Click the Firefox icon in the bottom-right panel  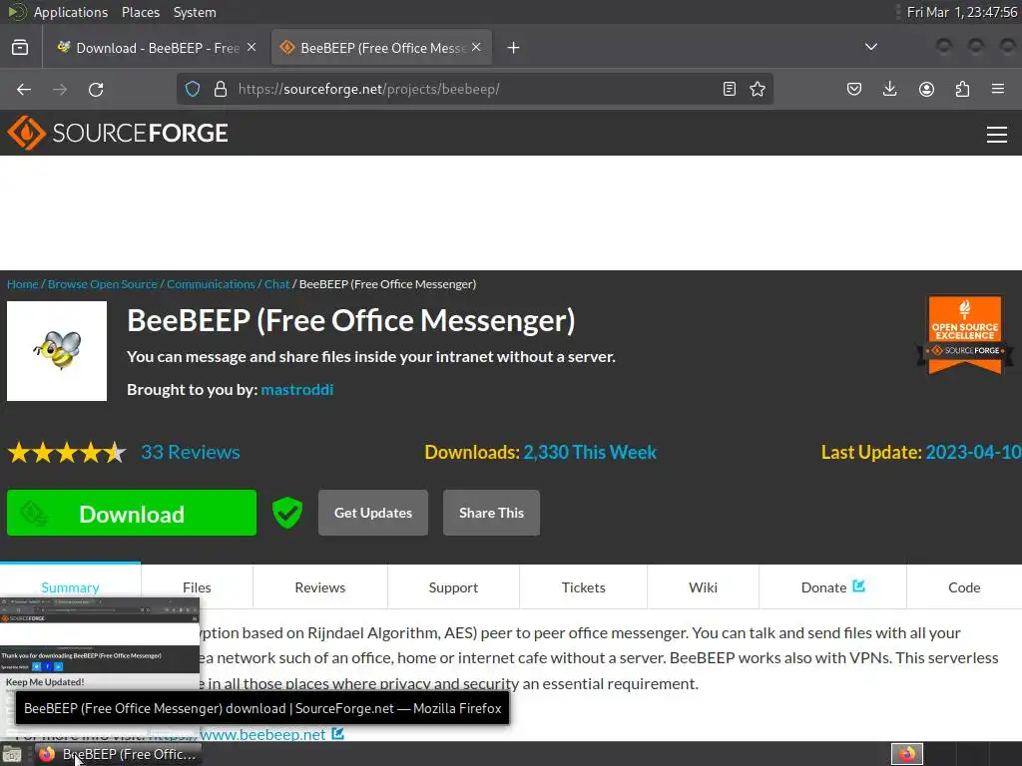tap(907, 754)
